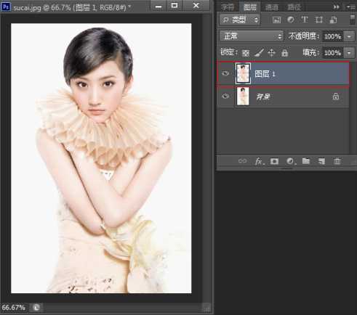Create a new layer group folder

306,161
